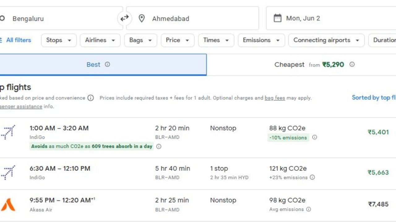This screenshot has height=223, width=396.
Task: Expand the Airlines filter dropdown
Action: [x=100, y=40]
